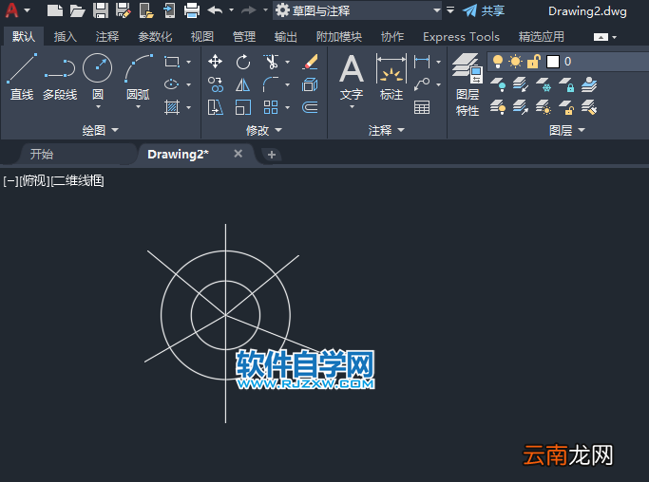The height and width of the screenshot is (482, 649).
Task: Switch to the 插入 ribbon tab
Action: point(66,36)
